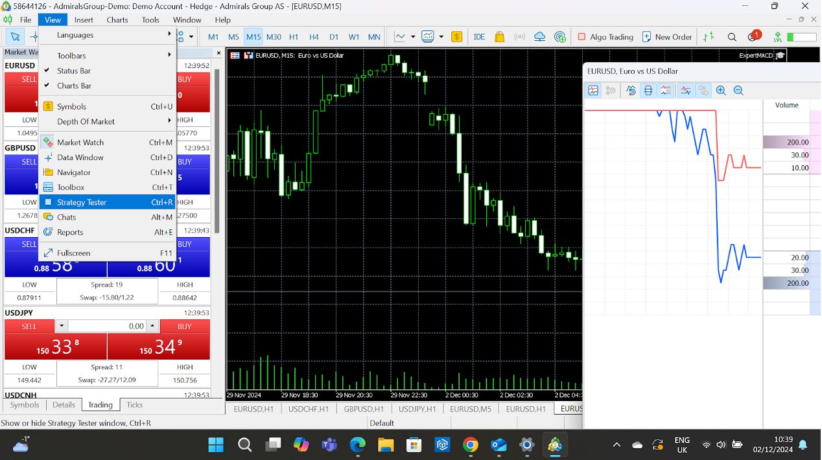
Task: Click New Order button
Action: point(667,37)
